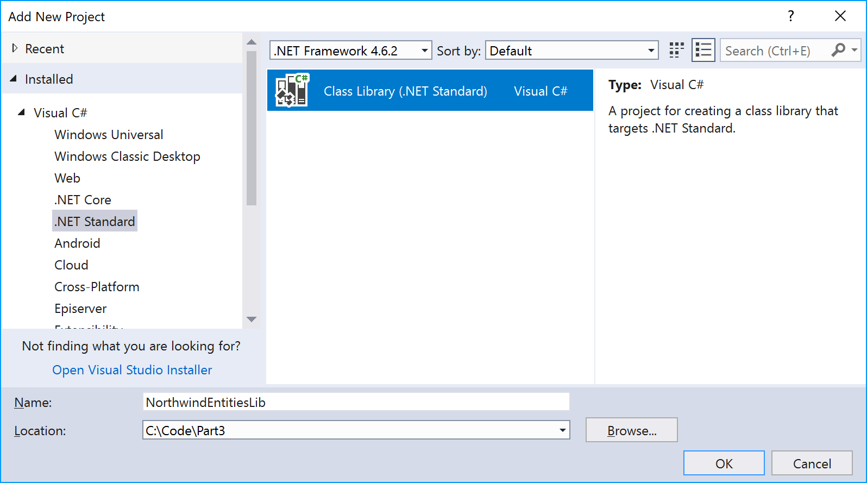Expand the Recent node
Viewport: 867px width, 483px height.
click(15, 48)
